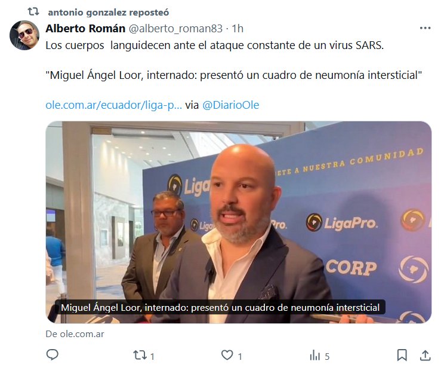Click "De ole.com.ar" source label

[x=75, y=334]
